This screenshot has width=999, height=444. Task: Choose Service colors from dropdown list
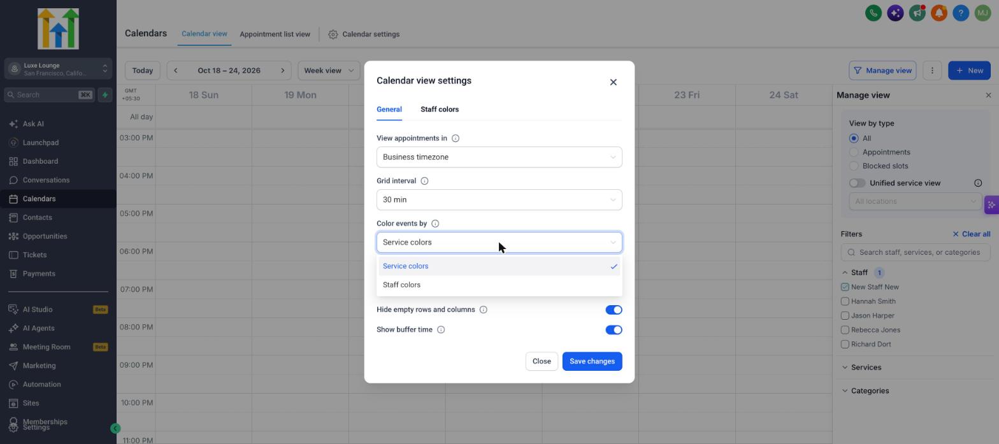point(499,266)
